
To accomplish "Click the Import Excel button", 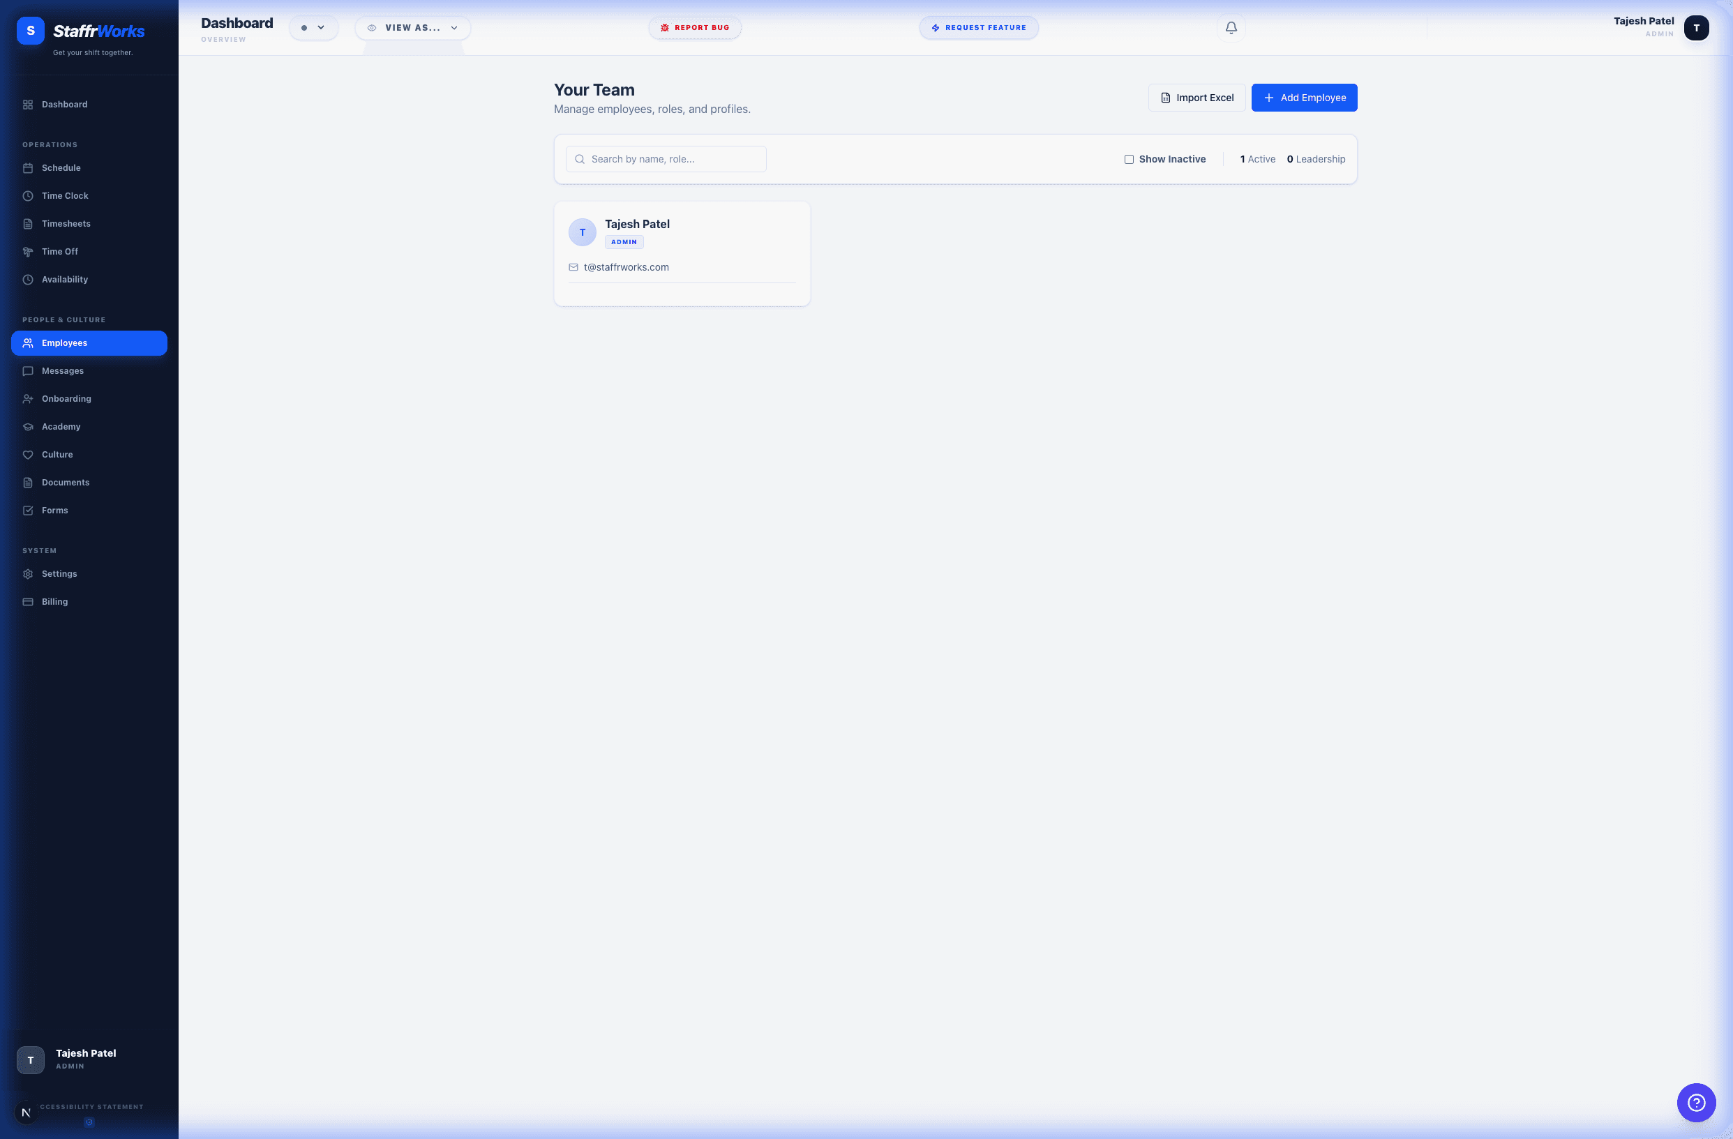I will [x=1196, y=98].
